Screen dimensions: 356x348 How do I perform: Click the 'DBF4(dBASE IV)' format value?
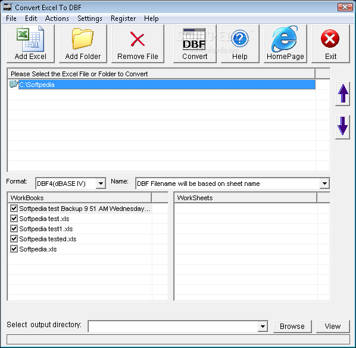point(61,184)
